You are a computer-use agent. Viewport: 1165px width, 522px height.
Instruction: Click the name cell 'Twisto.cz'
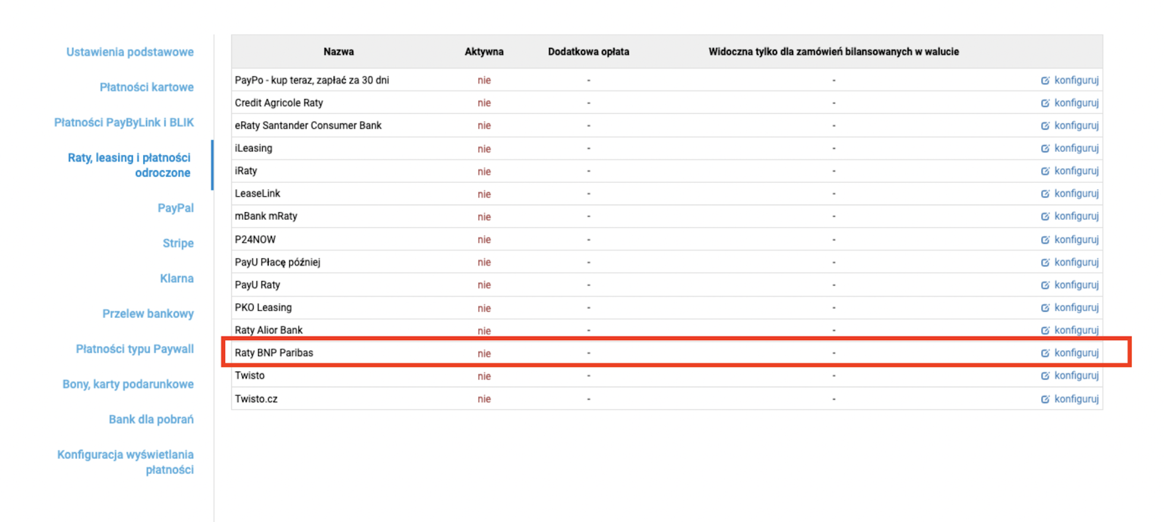coord(256,399)
